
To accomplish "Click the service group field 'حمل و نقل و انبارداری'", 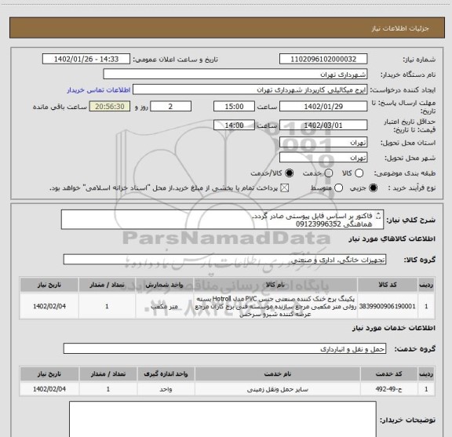I will pos(224,349).
